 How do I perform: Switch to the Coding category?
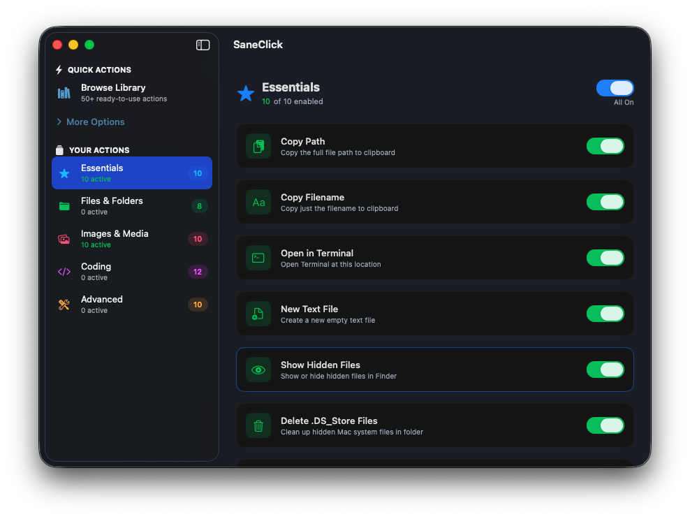point(132,272)
